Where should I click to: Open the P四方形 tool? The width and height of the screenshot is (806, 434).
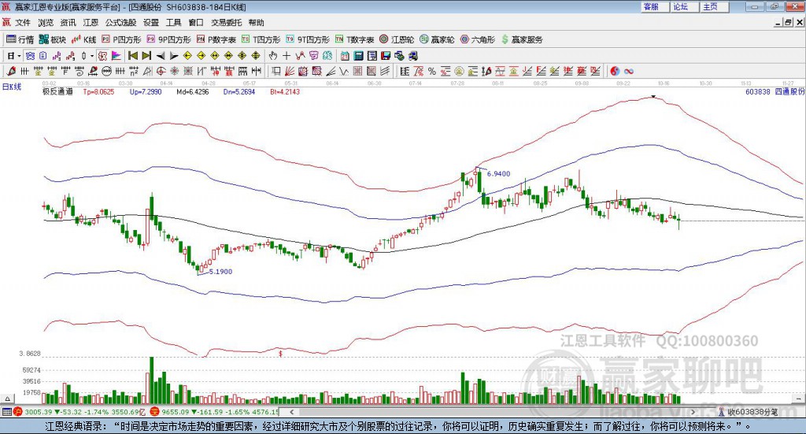pos(120,39)
